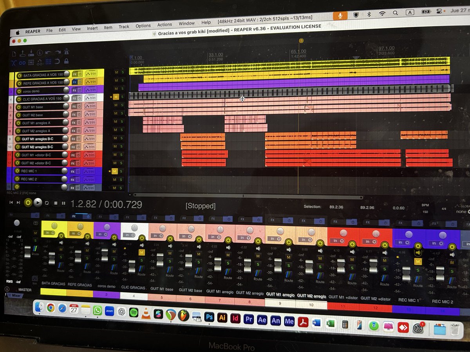Open the metronome settings icon
Screen dimensions: 470x352
point(67,52)
